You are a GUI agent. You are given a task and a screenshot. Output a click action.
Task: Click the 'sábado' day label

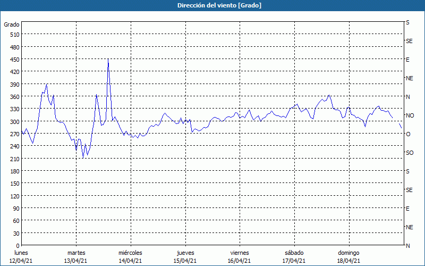294,253
